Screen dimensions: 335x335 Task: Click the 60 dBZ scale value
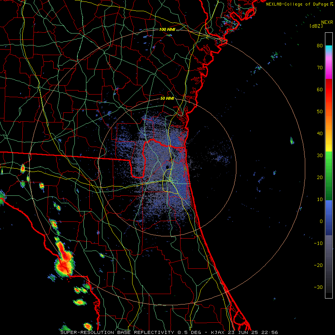[320, 89]
